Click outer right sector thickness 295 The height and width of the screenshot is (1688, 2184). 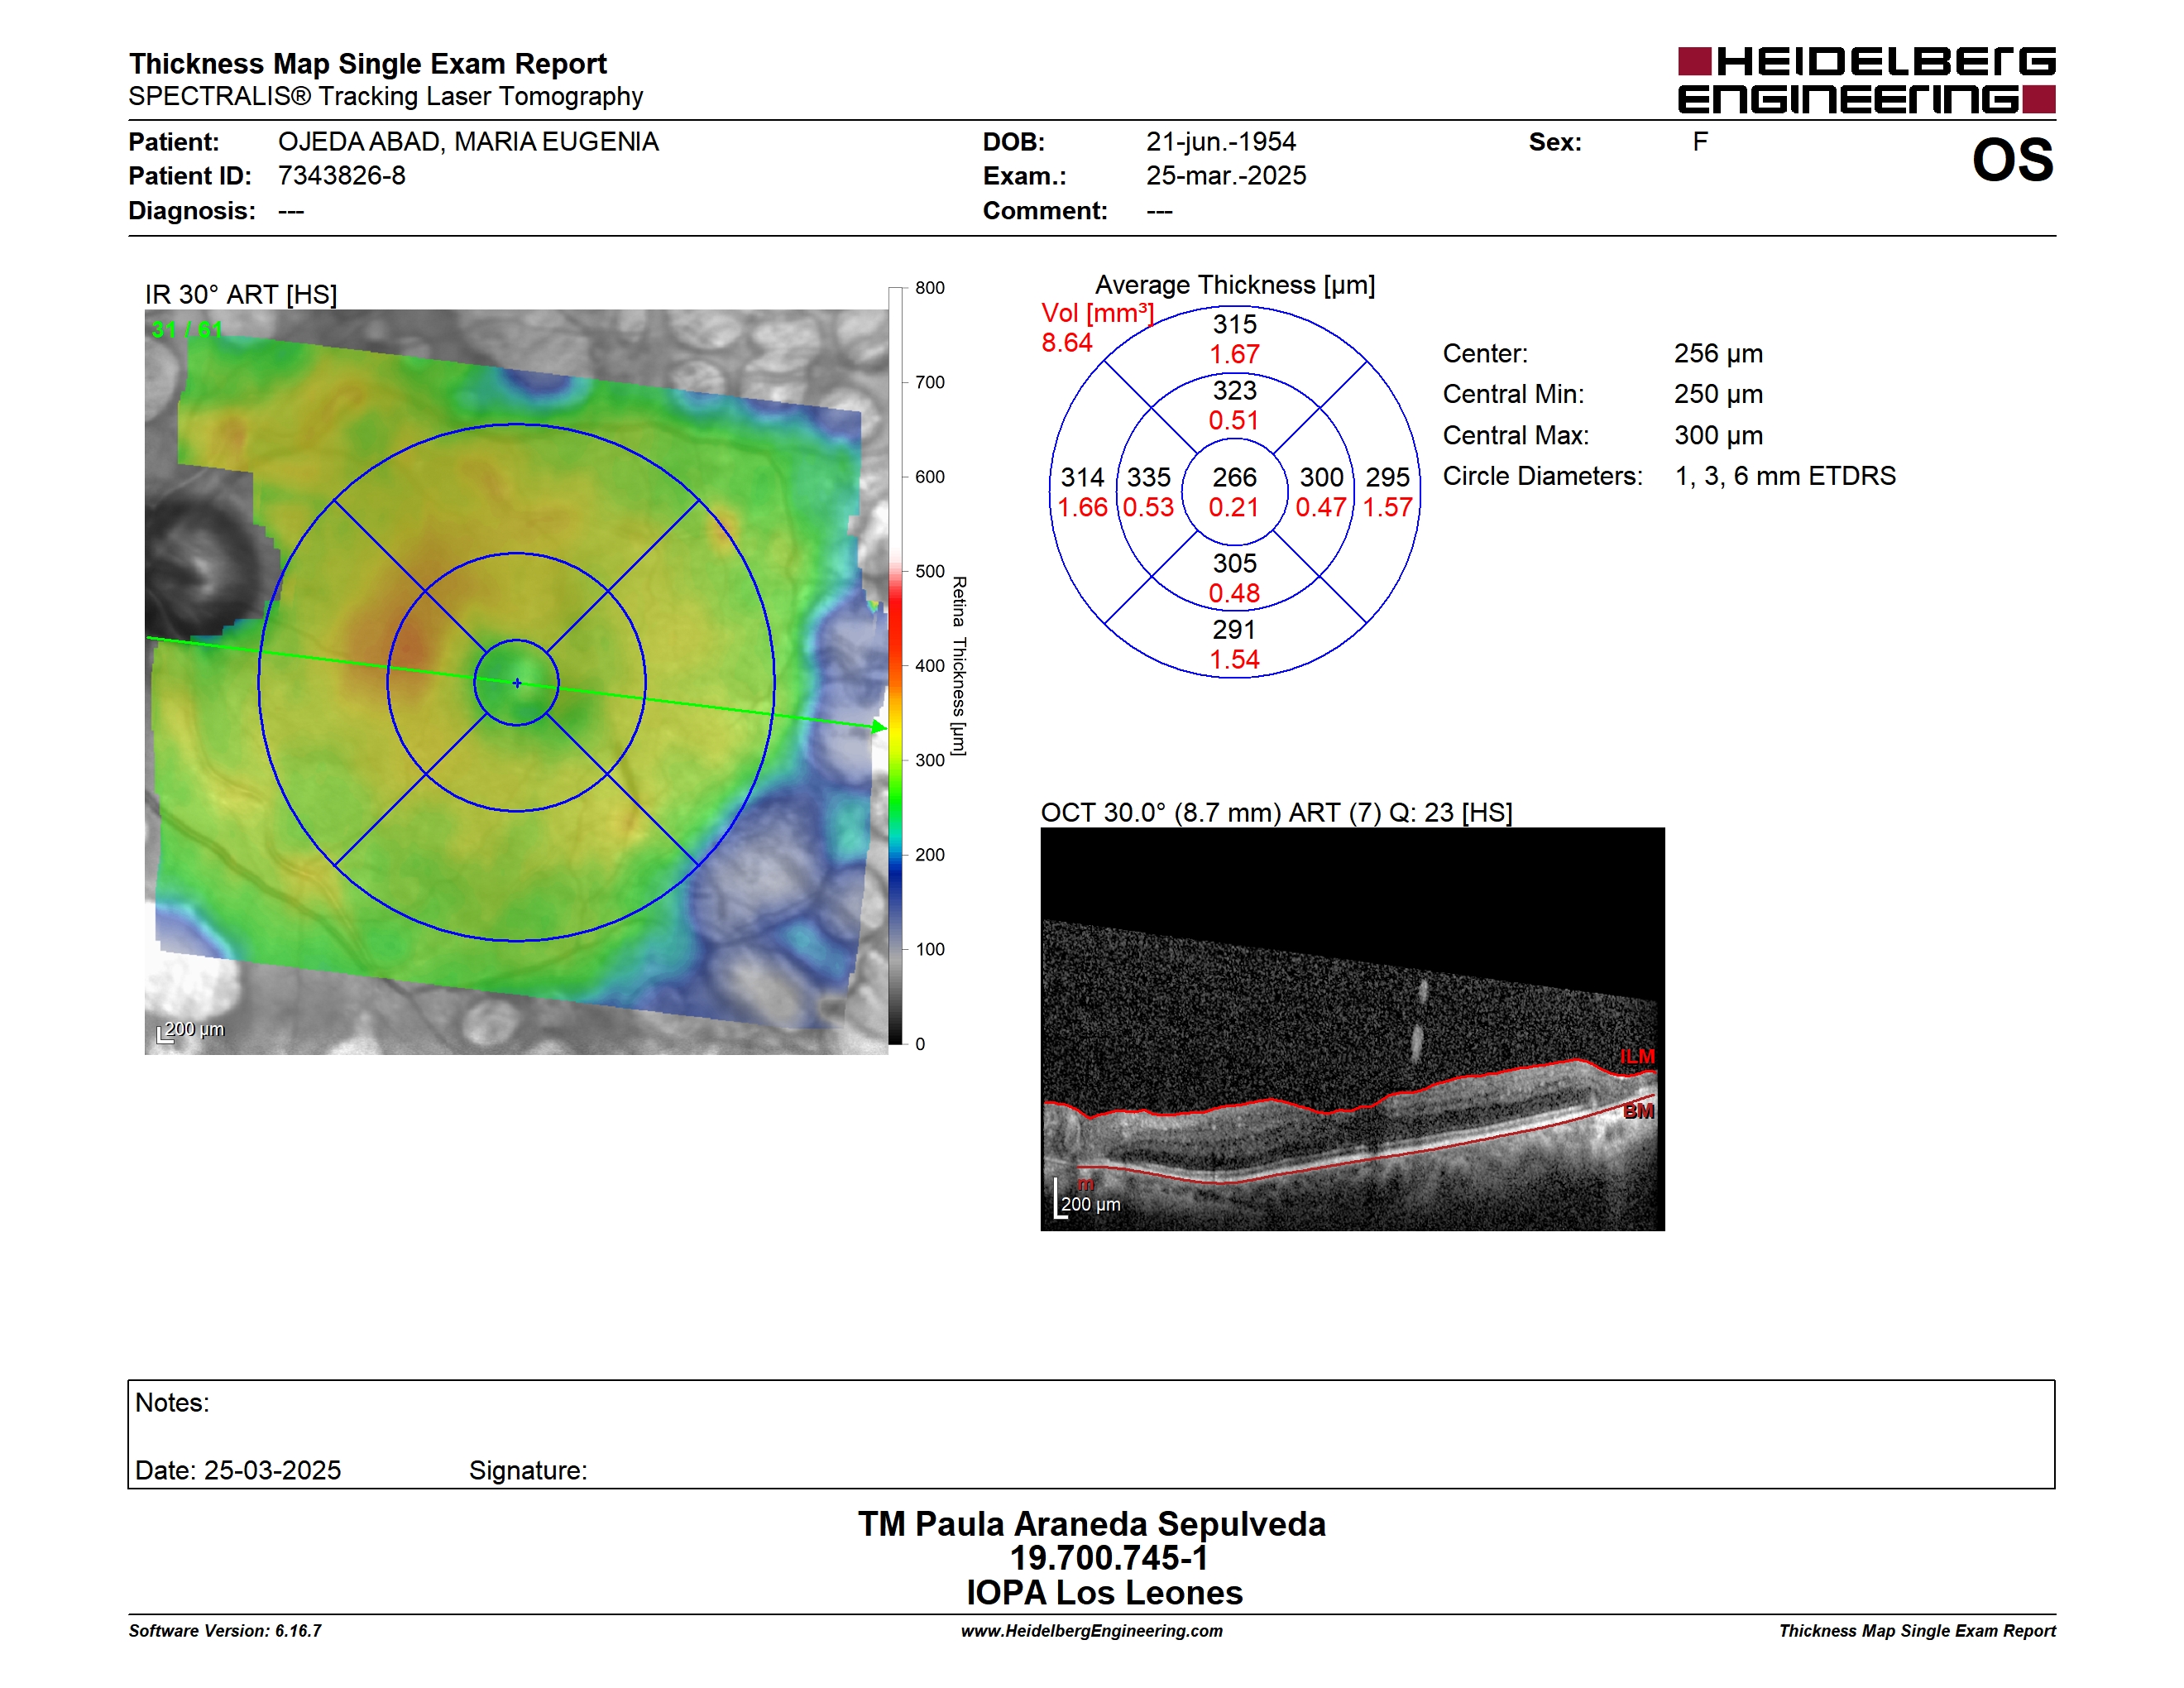point(1387,478)
